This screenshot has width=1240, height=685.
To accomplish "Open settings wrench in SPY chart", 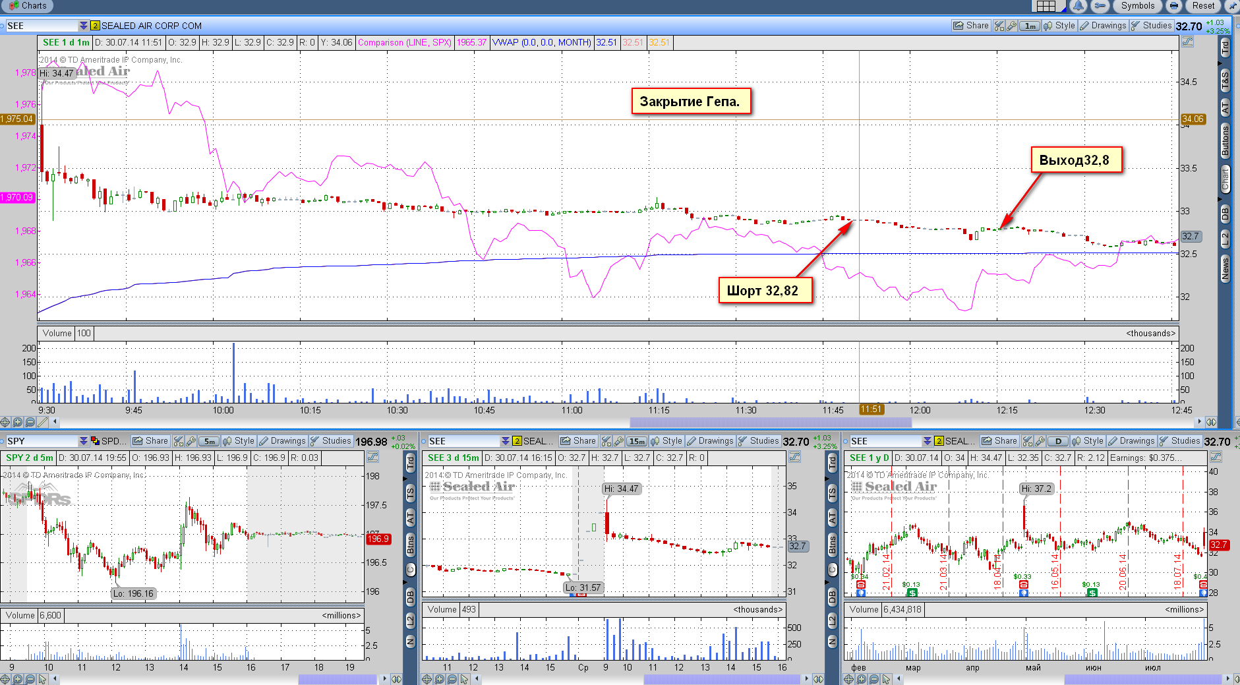I will coord(191,441).
